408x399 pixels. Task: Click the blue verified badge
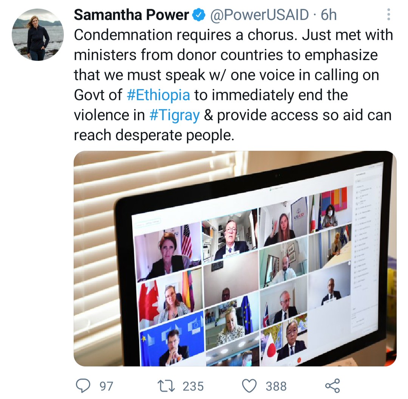point(199,15)
